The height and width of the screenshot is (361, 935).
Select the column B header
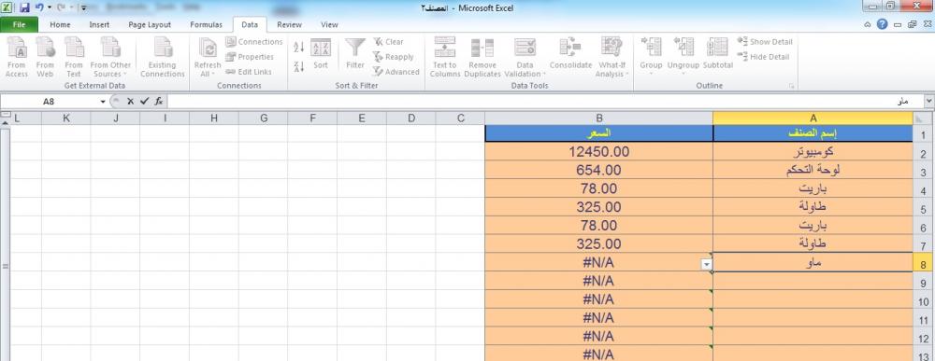coord(598,118)
